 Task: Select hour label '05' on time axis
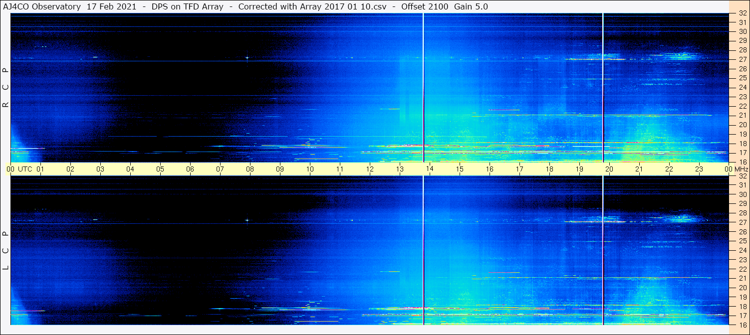pyautogui.click(x=160, y=169)
